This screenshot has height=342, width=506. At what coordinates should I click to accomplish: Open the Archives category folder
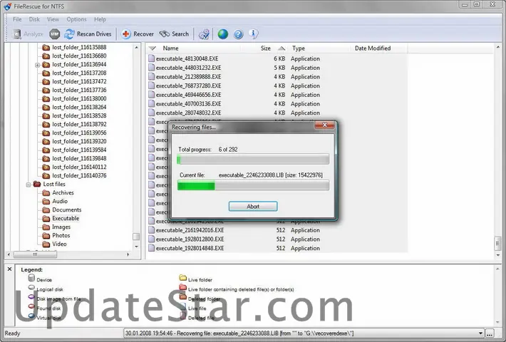coord(63,192)
